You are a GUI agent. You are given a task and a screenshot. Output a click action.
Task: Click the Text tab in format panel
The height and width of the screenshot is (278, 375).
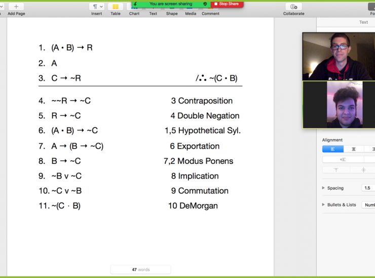tap(363, 22)
